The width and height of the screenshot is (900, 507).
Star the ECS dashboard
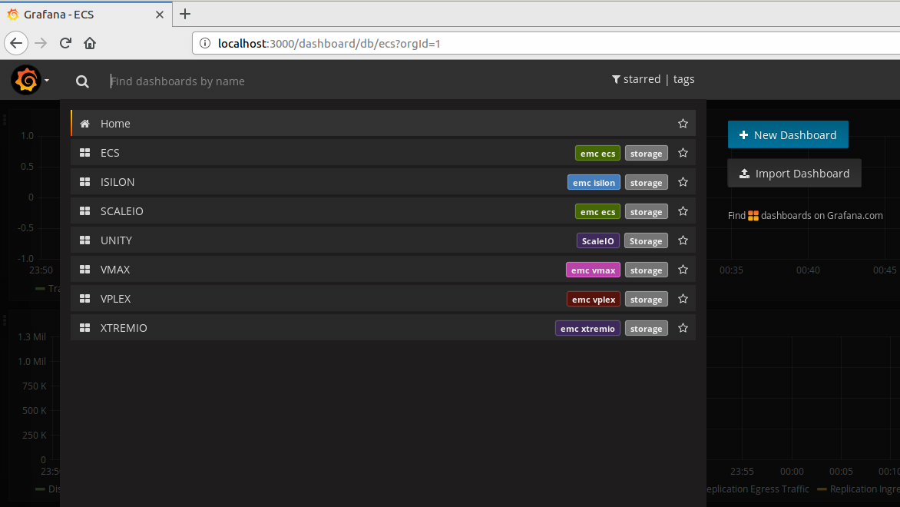click(x=683, y=153)
